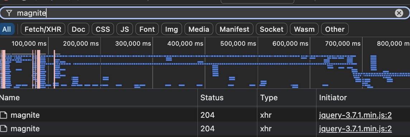
Task: Open second row's jquery-3.7.1.min.js:2 initiator link
Action: [356, 129]
